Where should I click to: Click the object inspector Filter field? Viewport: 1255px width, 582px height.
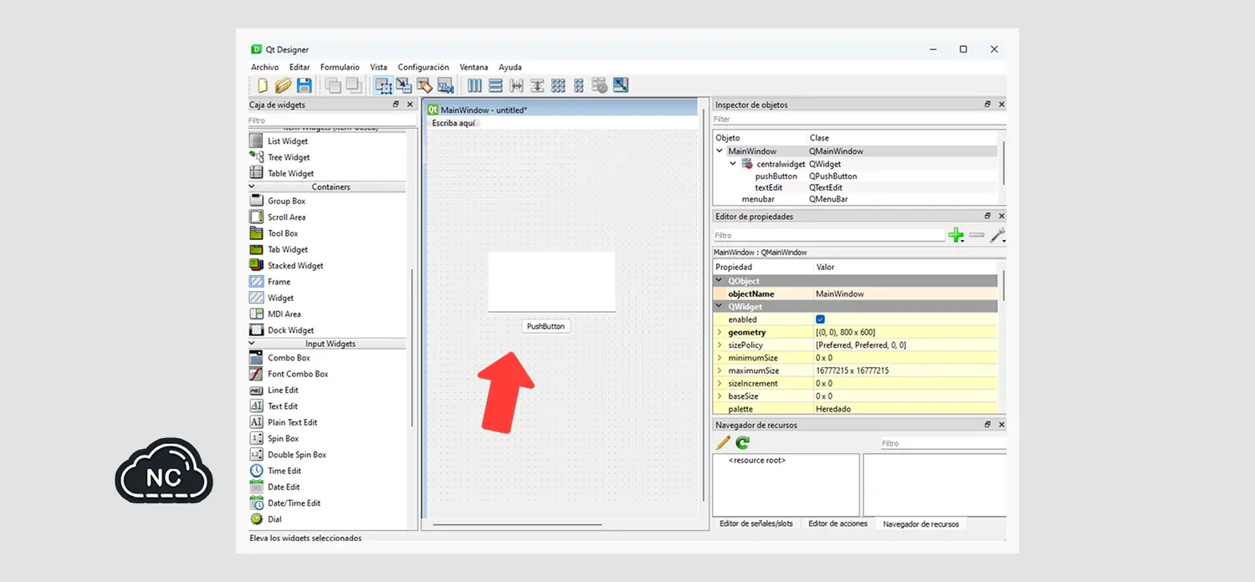click(858, 120)
